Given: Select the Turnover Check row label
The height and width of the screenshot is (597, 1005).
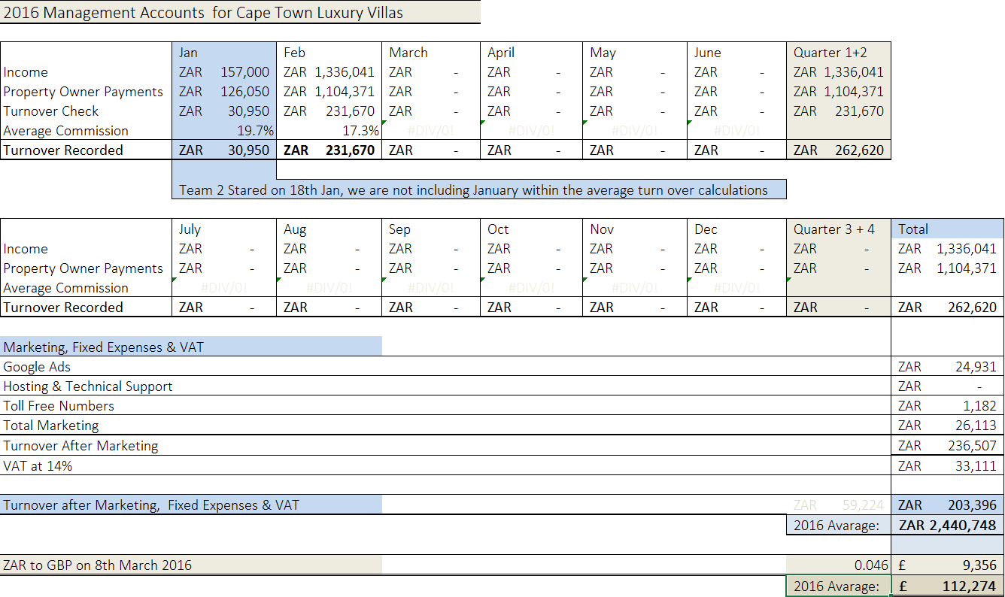Looking at the screenshot, I should tap(51, 111).
